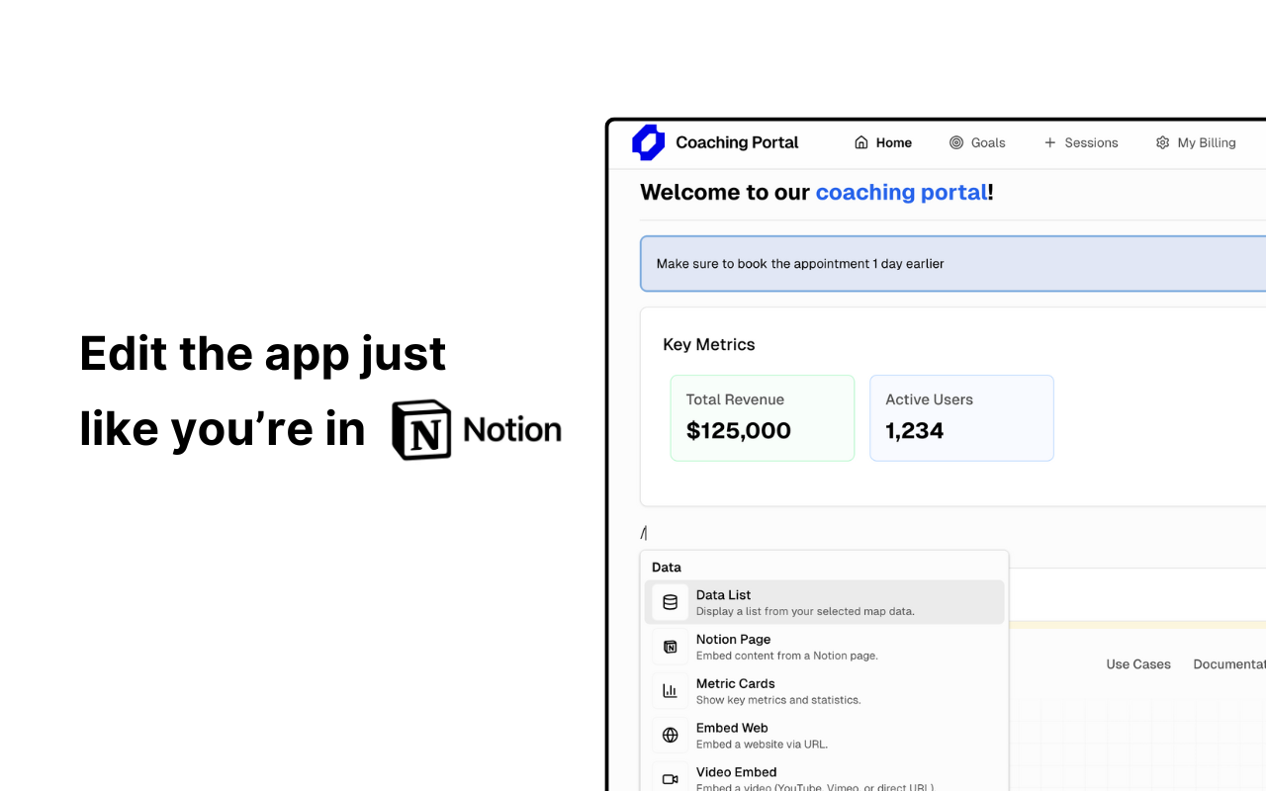The height and width of the screenshot is (791, 1266).
Task: Click the Notion logo next to the tagline
Action: click(418, 429)
